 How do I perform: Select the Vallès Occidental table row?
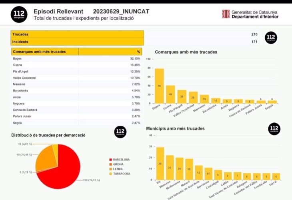tap(77, 78)
